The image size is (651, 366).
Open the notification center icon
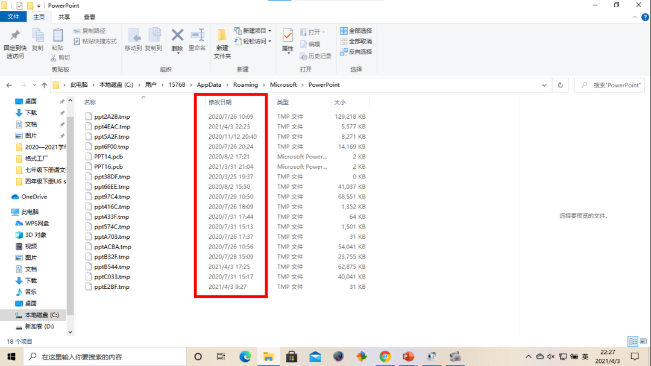635,356
